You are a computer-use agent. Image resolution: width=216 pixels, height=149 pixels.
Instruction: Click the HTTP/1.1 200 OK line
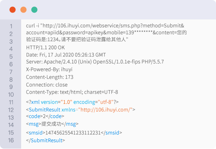(x=45, y=48)
